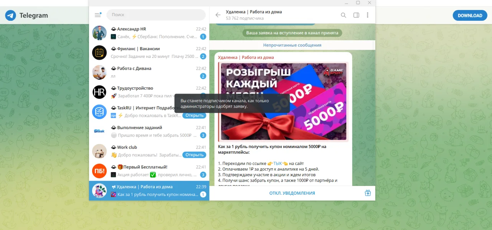Follow the ТЫК link in message
492x230 pixels.
[277, 163]
